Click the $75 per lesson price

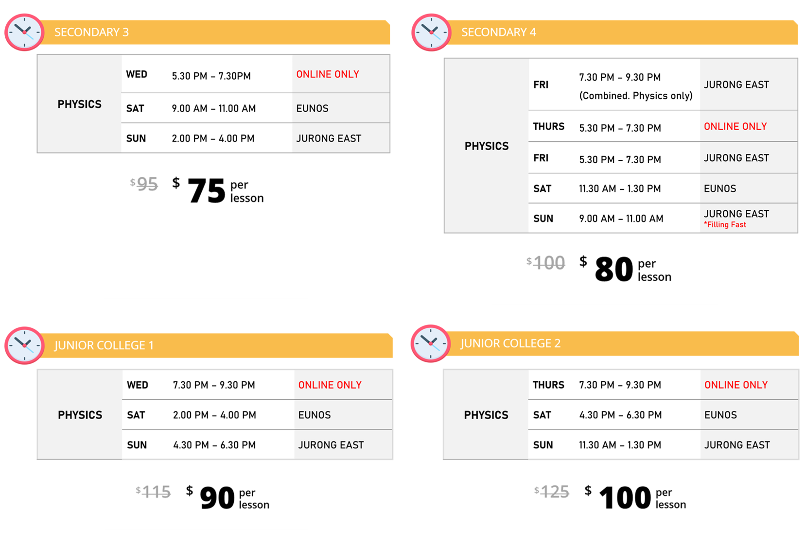coord(218,191)
